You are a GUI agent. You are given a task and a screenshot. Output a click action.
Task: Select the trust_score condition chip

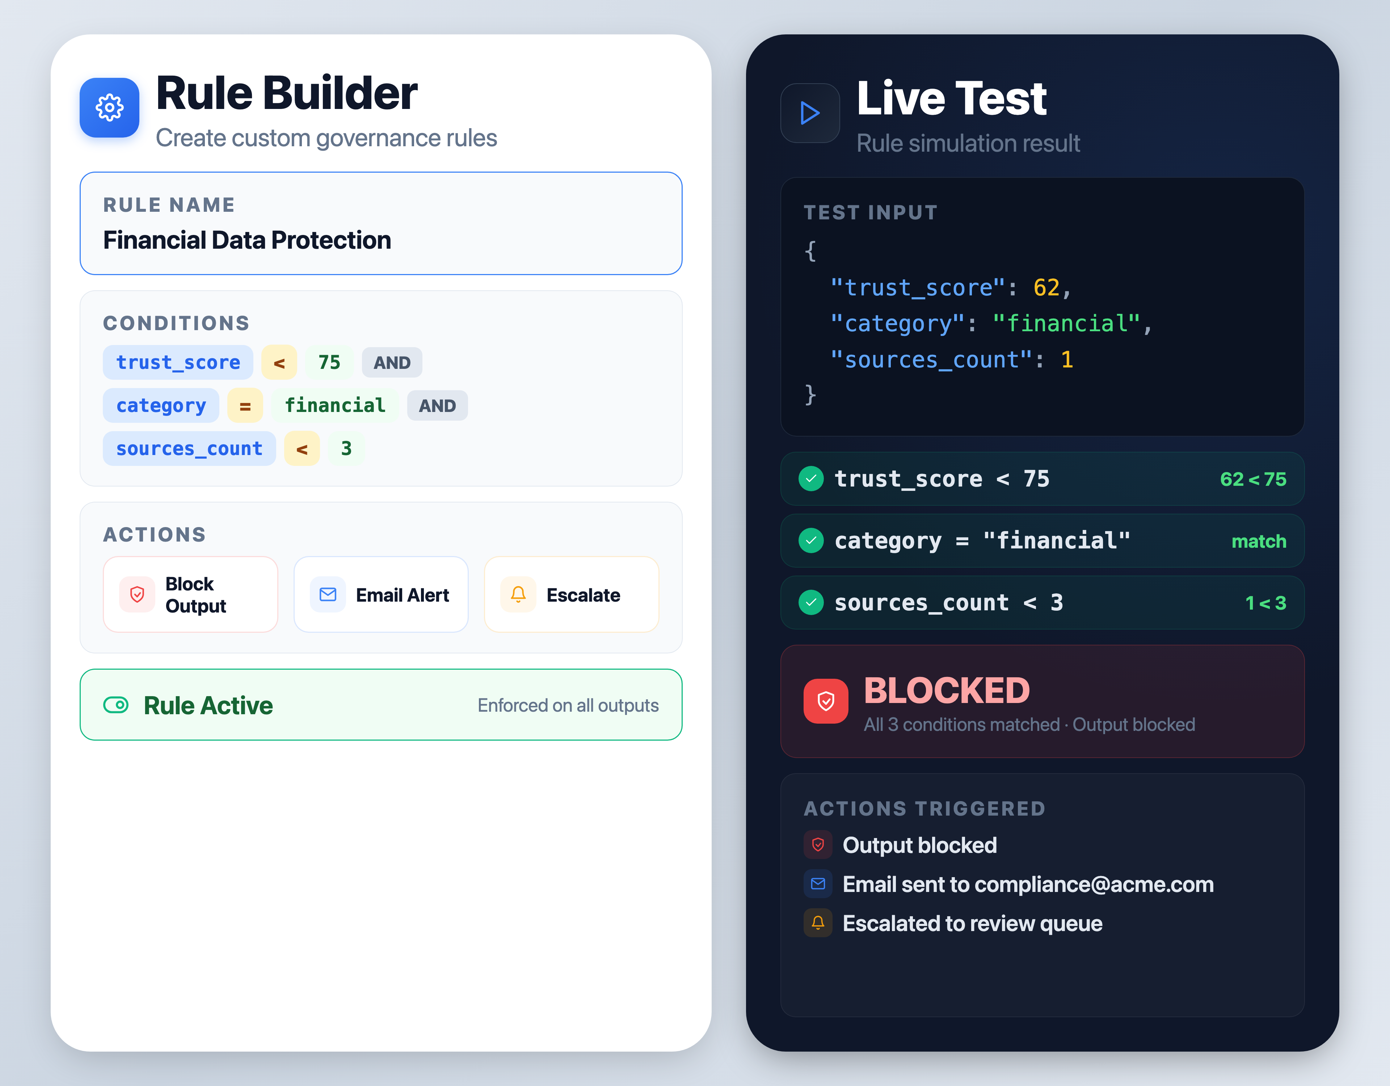coord(178,362)
